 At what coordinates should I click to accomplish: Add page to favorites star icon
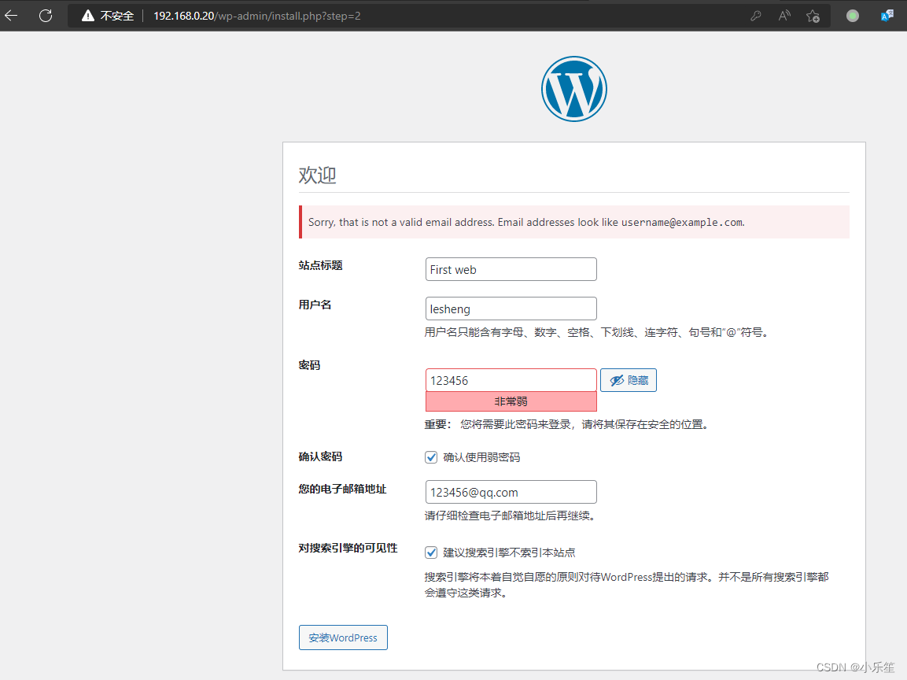[x=813, y=16]
